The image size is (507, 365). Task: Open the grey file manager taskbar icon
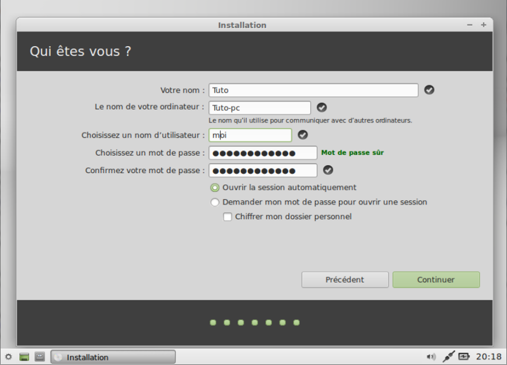(x=40, y=357)
